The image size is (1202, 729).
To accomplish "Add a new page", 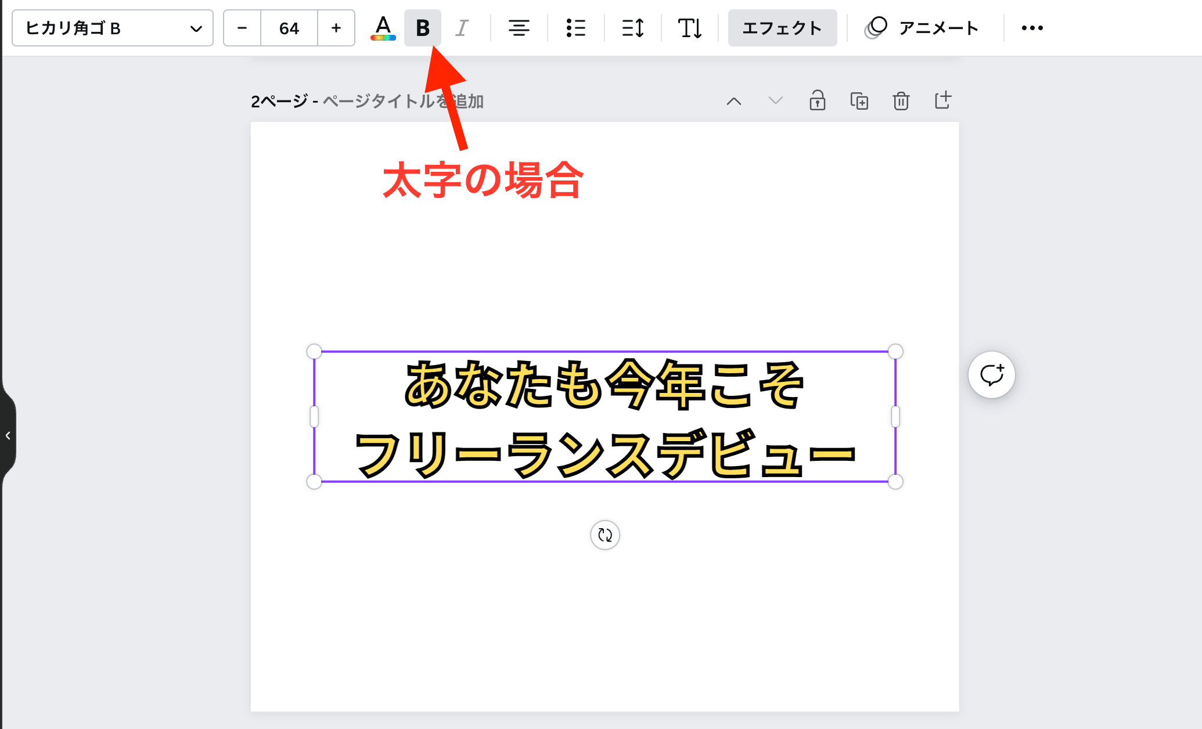I will pos(943,100).
